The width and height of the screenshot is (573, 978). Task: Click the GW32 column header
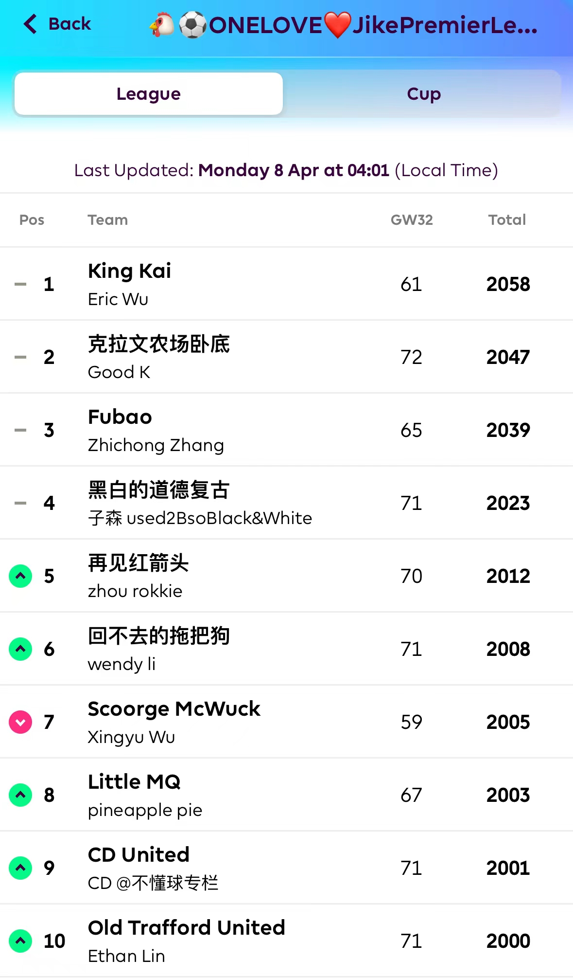(x=412, y=220)
